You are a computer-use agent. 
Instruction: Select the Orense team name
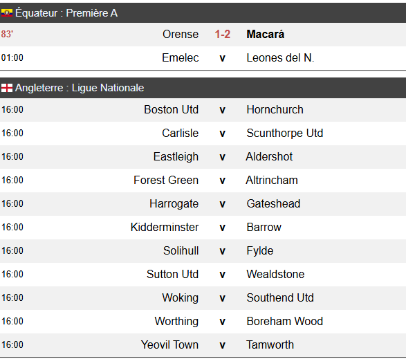click(x=181, y=34)
